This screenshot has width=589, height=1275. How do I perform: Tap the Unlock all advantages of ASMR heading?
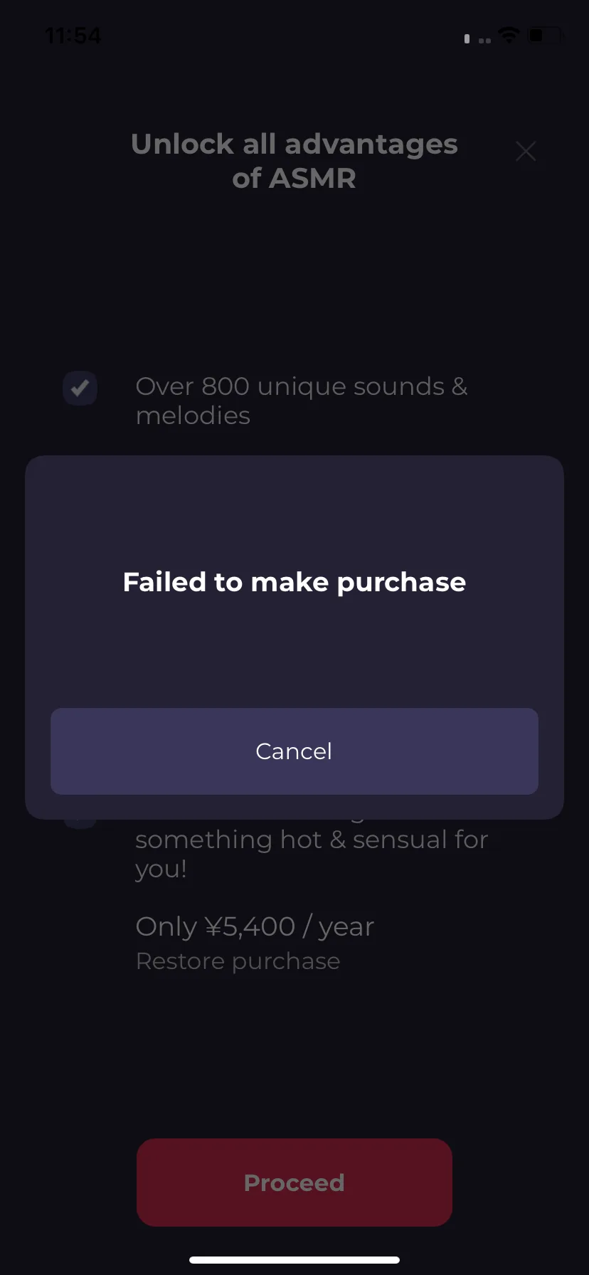(x=294, y=161)
